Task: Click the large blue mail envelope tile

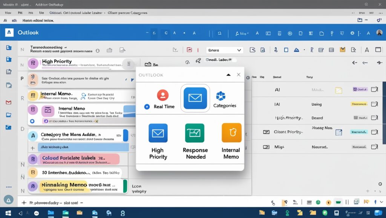Action: point(195,98)
